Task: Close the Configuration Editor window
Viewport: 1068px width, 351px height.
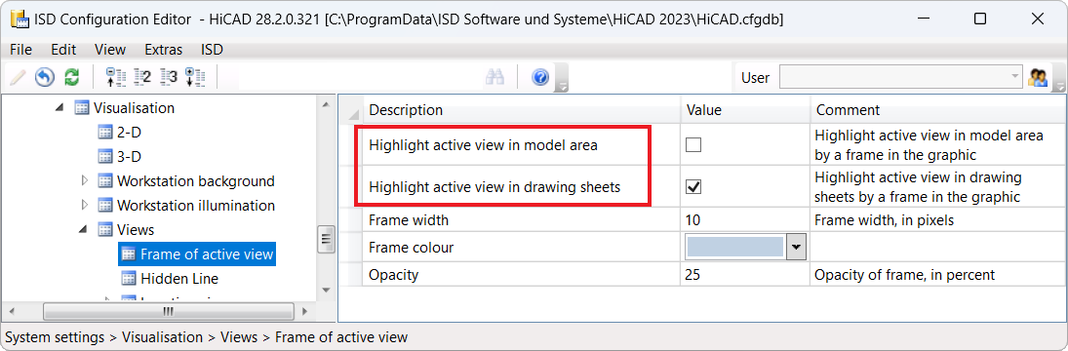Action: [1038, 19]
